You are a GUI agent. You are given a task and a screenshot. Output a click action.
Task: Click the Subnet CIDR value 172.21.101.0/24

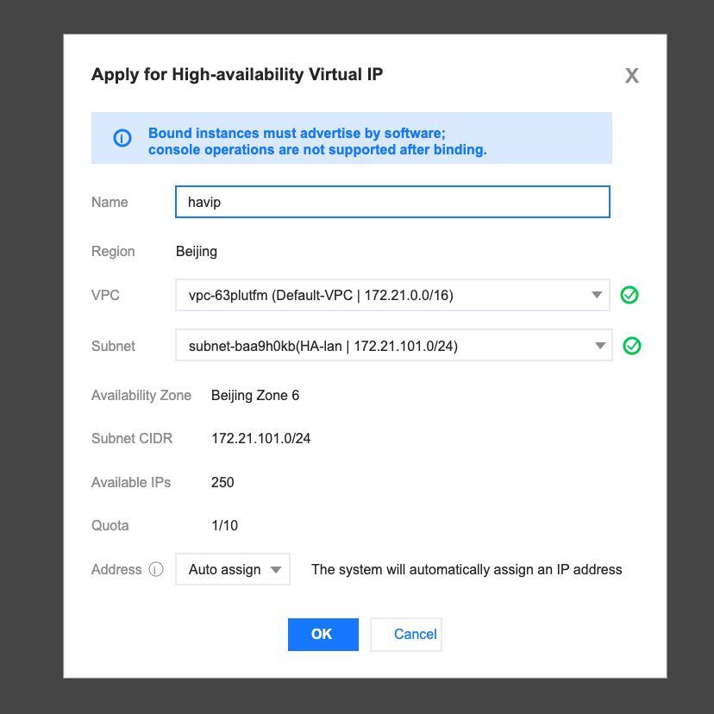pos(261,439)
